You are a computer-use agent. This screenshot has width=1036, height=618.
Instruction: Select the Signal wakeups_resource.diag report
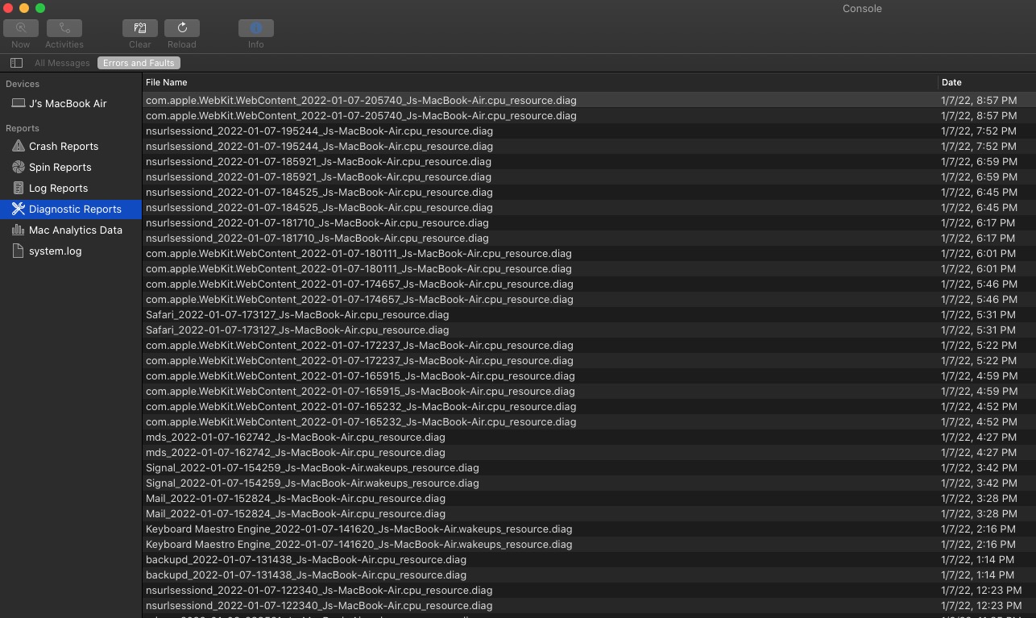point(311,467)
